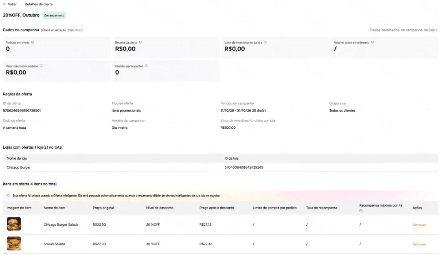This screenshot has width=441, height=255.
Task: Open info icon next to Pedidos em oferta
Action: (33, 42)
